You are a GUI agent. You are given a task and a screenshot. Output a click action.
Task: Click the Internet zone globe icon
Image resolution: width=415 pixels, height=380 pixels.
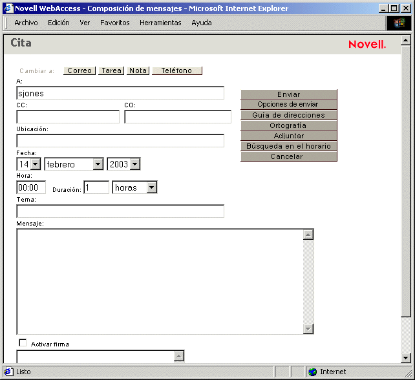[x=313, y=372]
